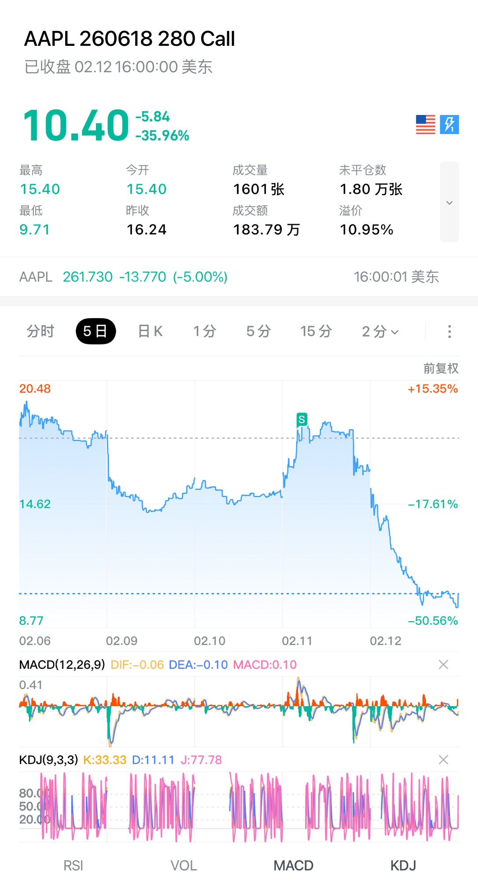The height and width of the screenshot is (893, 478).
Task: Tap the green S sell marker
Action: [x=302, y=419]
